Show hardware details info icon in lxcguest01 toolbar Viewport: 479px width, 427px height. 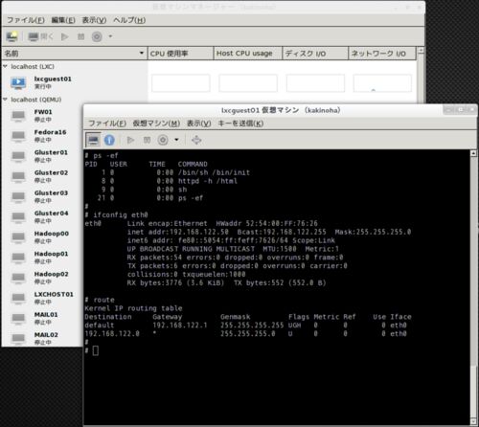point(109,140)
